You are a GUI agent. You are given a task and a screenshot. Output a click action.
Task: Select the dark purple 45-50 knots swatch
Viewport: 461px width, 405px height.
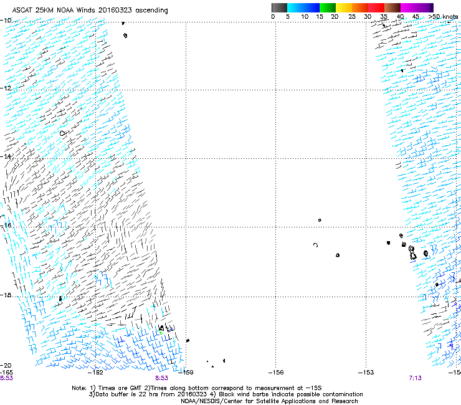coord(425,7)
